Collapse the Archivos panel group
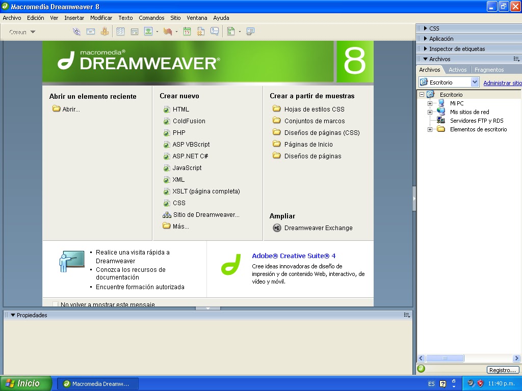This screenshot has height=391, width=522. point(426,59)
